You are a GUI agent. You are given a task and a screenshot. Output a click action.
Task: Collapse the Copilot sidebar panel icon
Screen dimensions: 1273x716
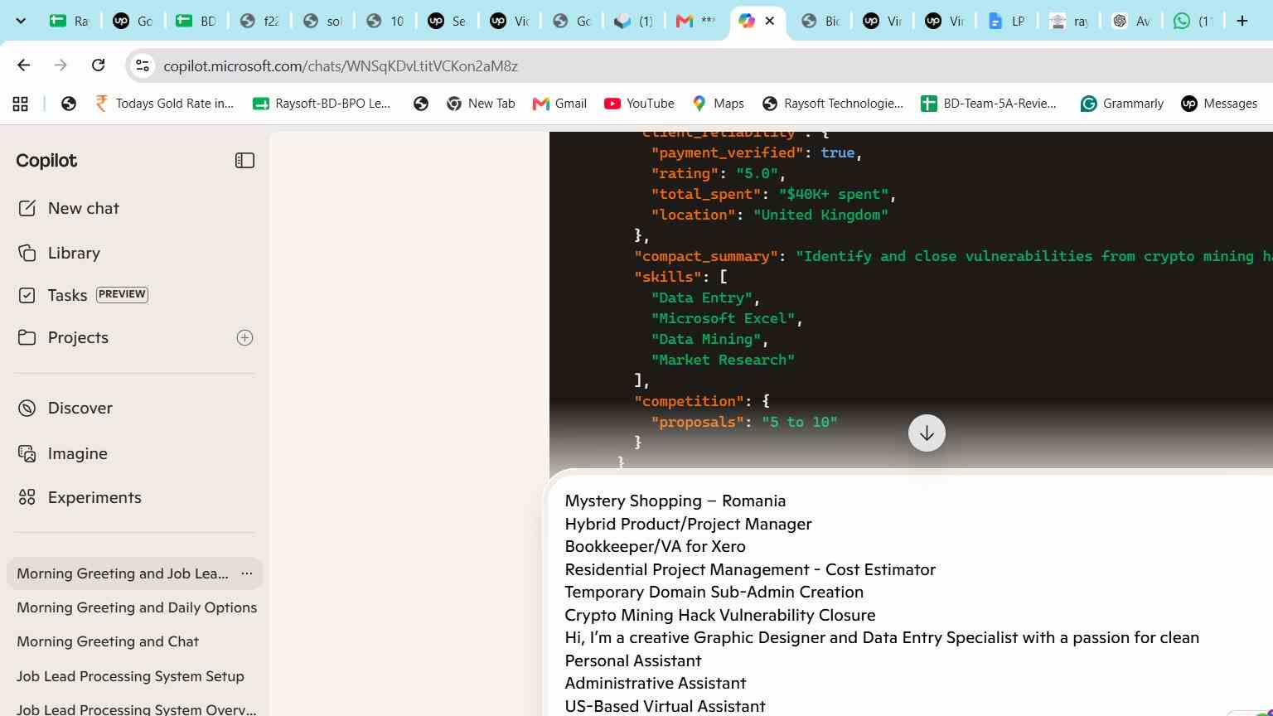244,161
